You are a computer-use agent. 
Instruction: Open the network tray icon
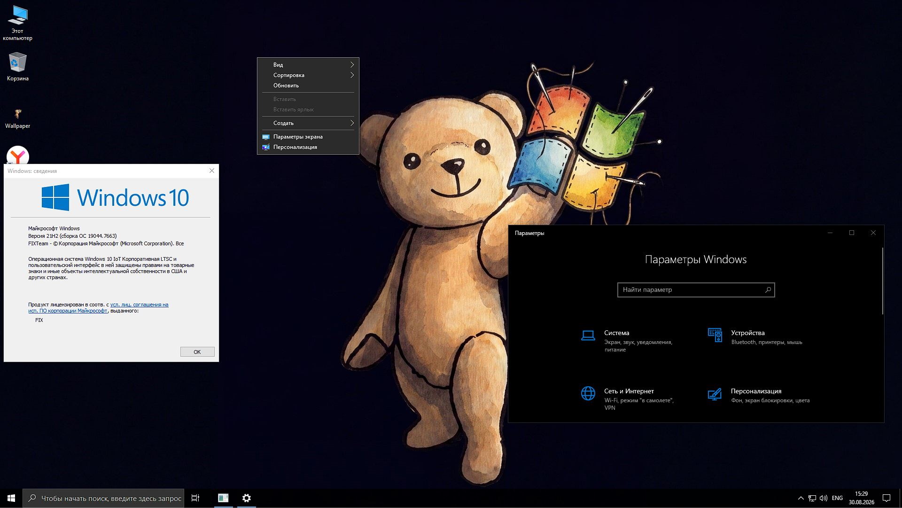point(812,498)
